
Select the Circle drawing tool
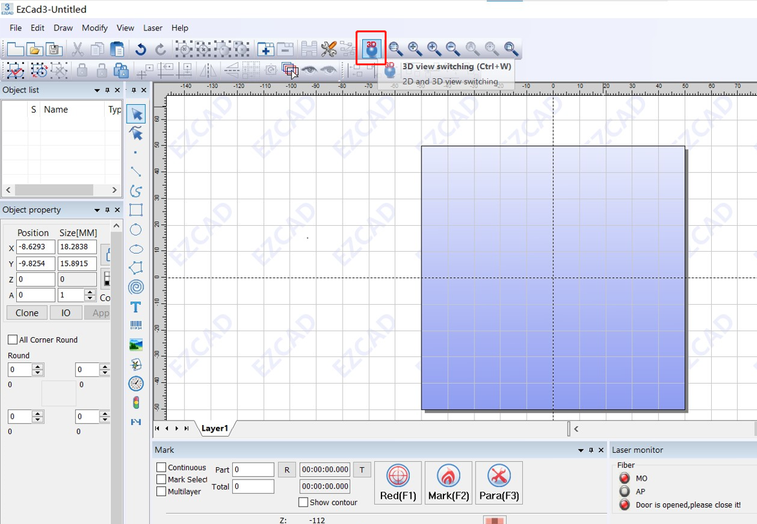(136, 230)
